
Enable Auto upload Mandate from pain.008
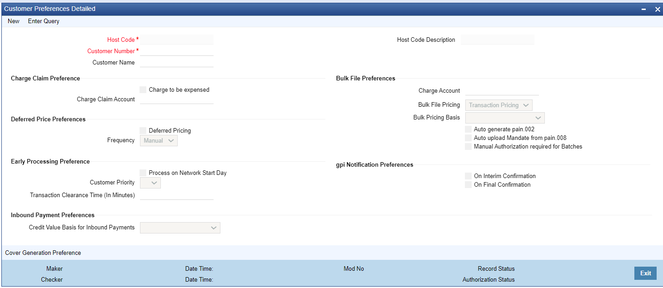tap(469, 138)
